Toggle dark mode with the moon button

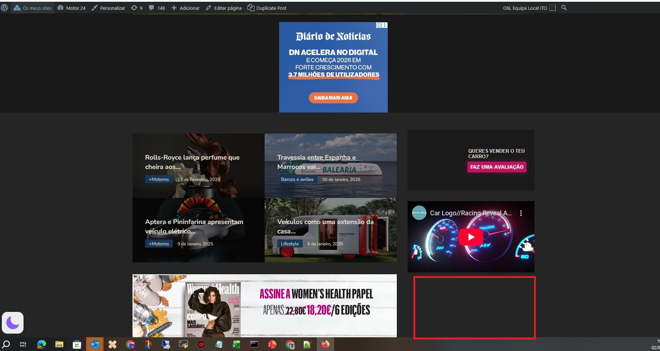click(x=12, y=322)
